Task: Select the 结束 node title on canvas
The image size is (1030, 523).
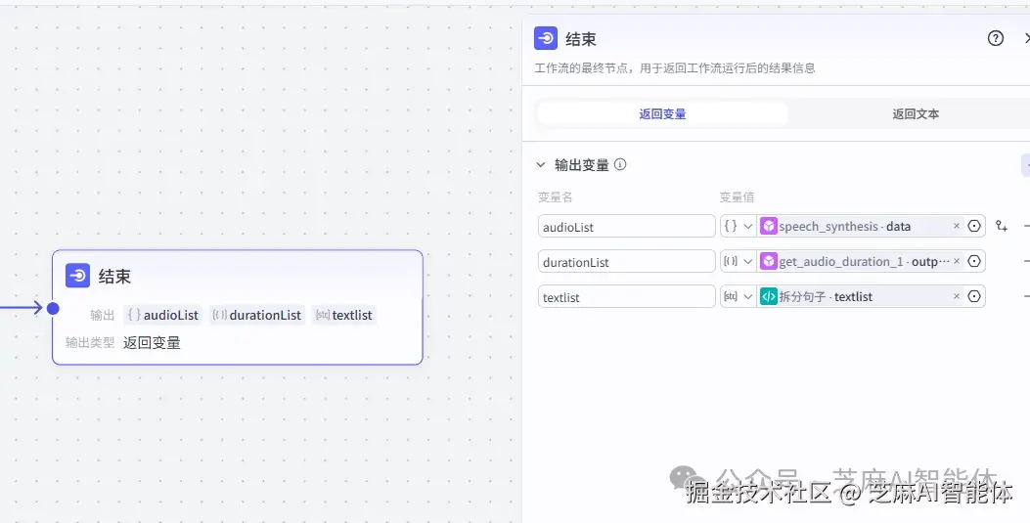Action: [x=115, y=277]
